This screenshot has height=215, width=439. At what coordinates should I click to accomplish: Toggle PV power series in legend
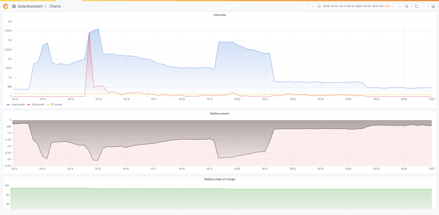[56, 104]
